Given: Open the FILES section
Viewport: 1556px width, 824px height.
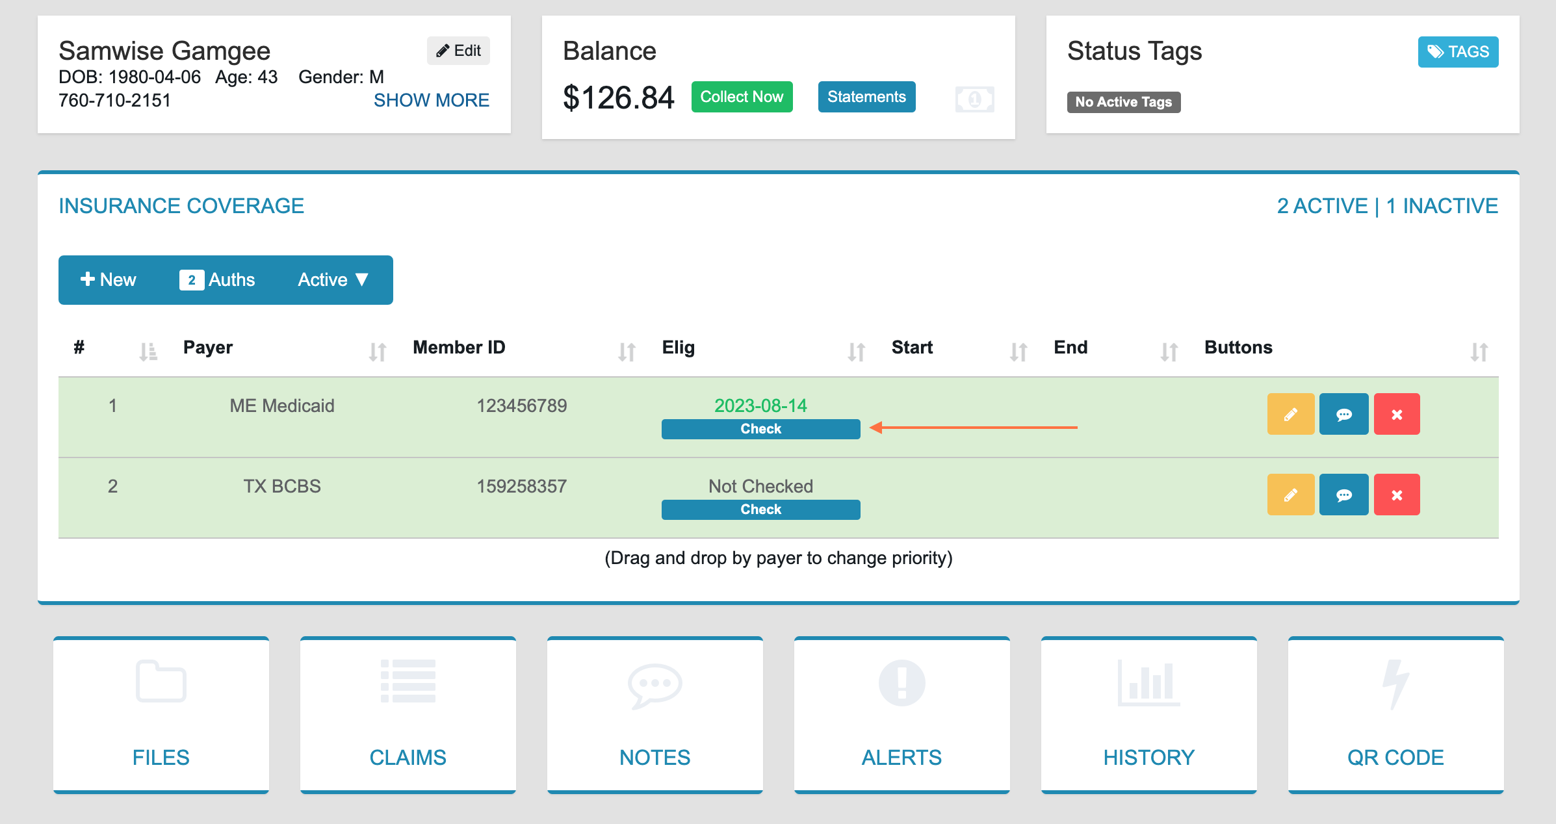Looking at the screenshot, I should click(x=161, y=715).
